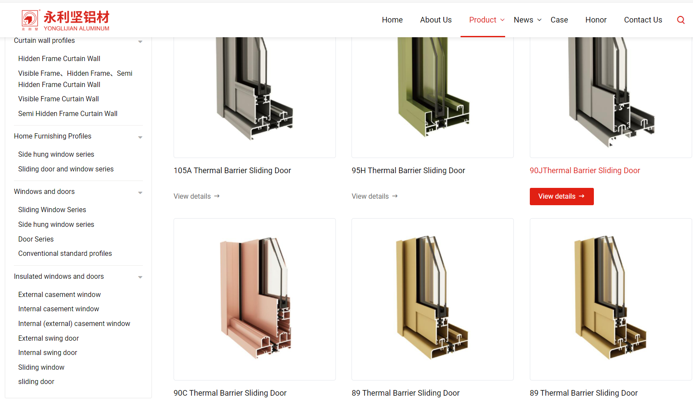Viewport: 693px width, 400px height.
Task: Collapse Insulated windows and doors section
Action: point(140,277)
